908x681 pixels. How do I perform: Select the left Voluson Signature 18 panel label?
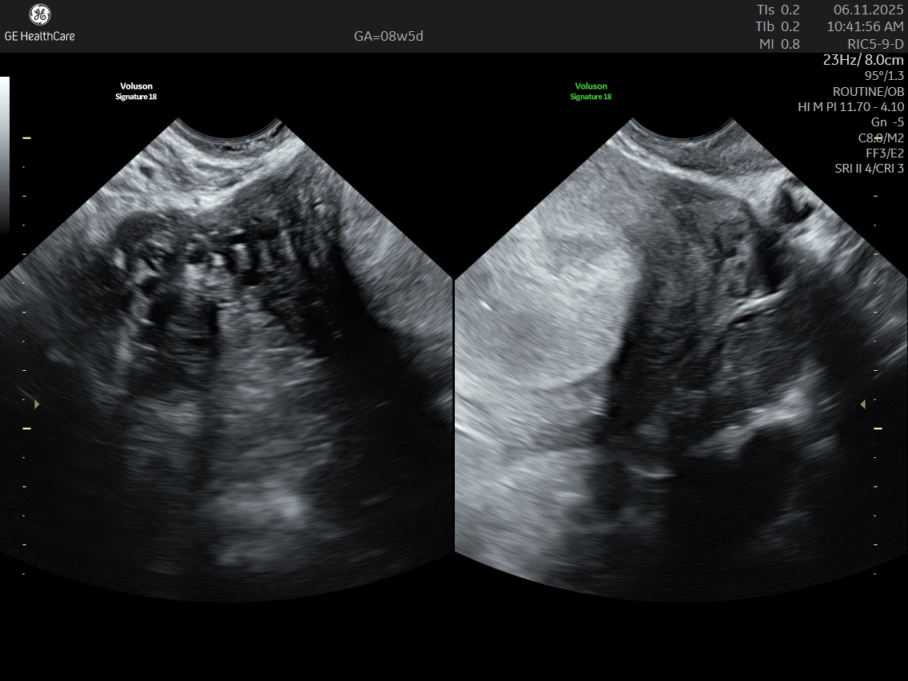tap(134, 90)
